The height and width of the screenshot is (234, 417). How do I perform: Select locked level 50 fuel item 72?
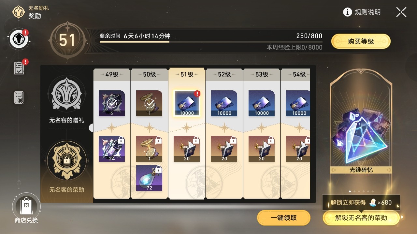(149, 178)
